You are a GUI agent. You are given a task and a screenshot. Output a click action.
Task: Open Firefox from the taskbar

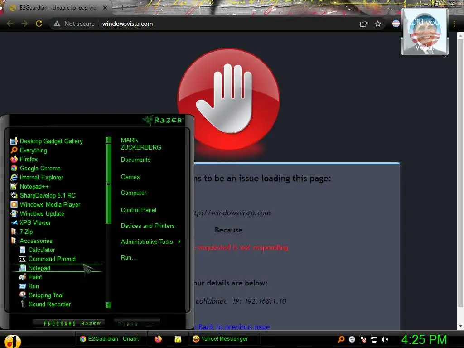tap(158, 339)
